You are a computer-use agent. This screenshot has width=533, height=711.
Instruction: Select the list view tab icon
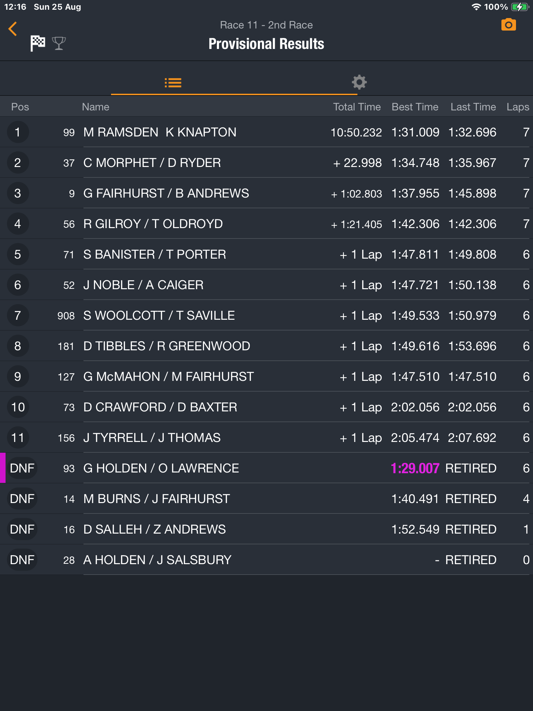click(x=173, y=83)
